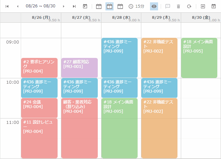Viewport: 221px width, 159px height.
Task: Click the comment bubble icon
Action: 168,6
